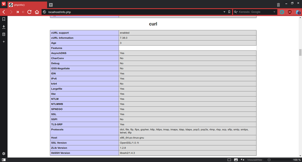Open the closed tabs trash bin
This screenshot has height=162, width=302.
tap(278, 5)
